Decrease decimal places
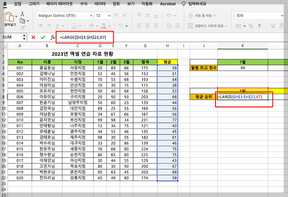 pyautogui.click(x=281, y=26)
